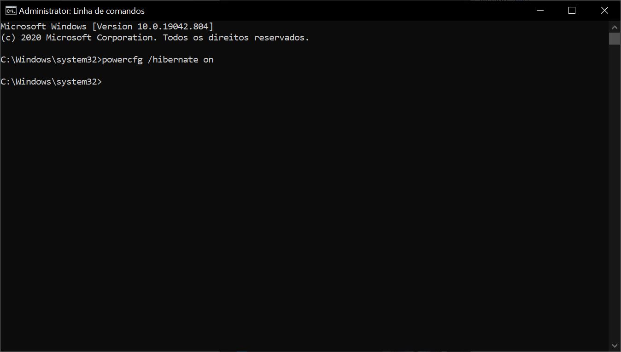Image resolution: width=621 pixels, height=352 pixels.
Task: Click 'Todos os direitos reservados.' text
Action: click(236, 38)
